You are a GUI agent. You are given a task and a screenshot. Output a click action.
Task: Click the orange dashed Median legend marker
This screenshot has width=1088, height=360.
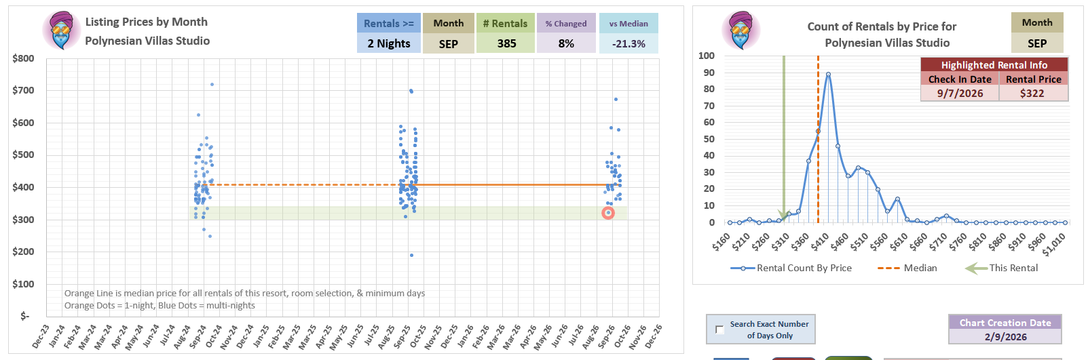888,268
